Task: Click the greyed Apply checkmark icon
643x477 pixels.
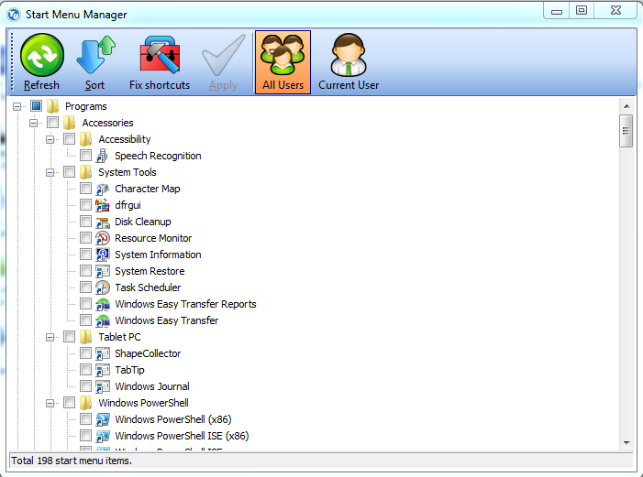Action: pos(224,55)
